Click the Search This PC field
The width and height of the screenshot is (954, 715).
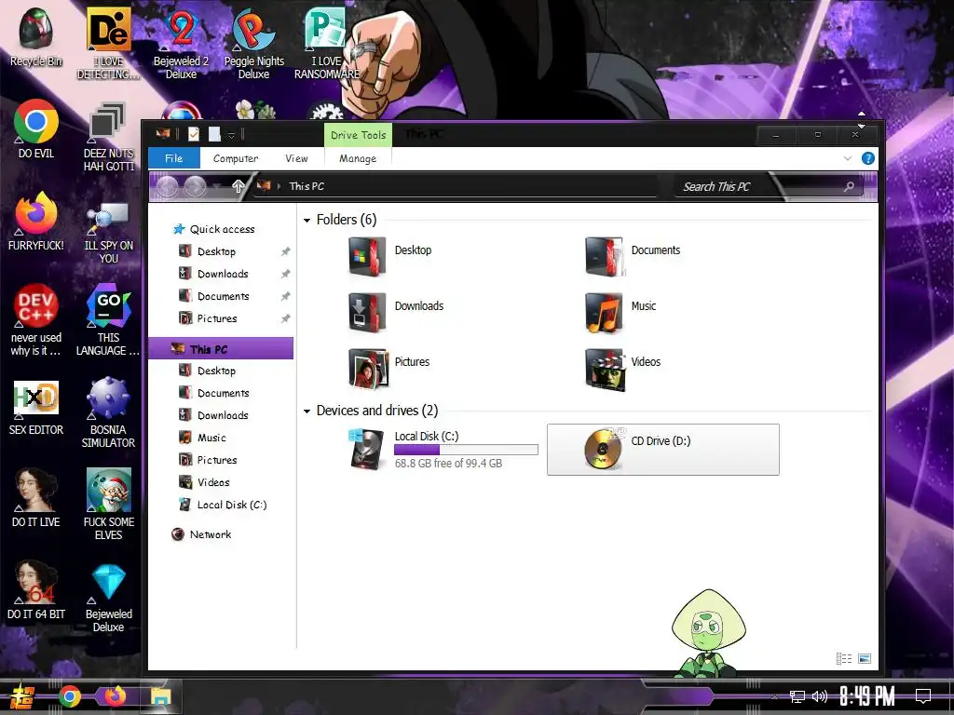[x=770, y=186]
